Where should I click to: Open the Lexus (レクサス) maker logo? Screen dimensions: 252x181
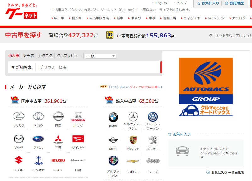coord(19,116)
